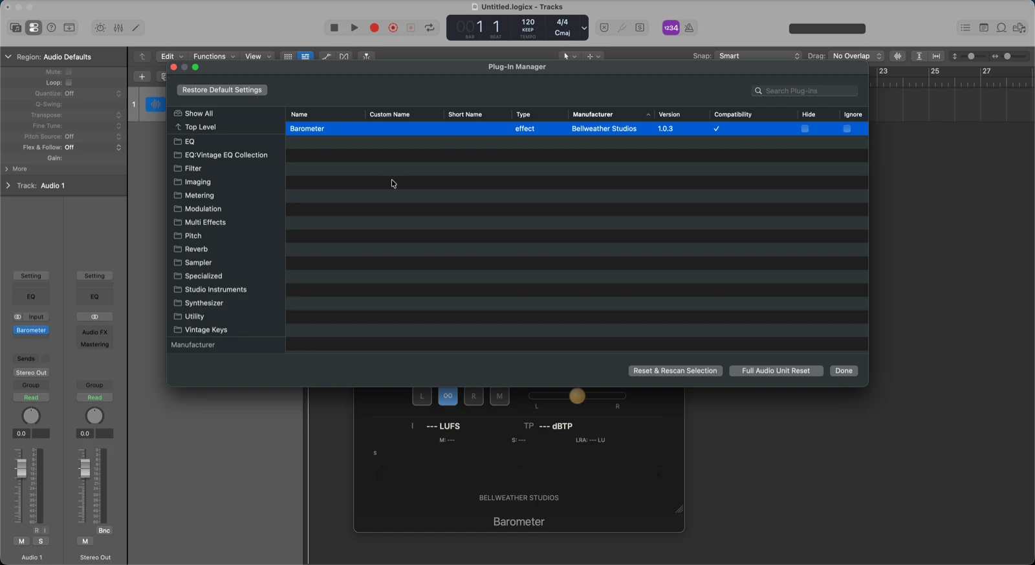1035x565 pixels.
Task: Toggle the Show Automation icon
Action: [327, 56]
